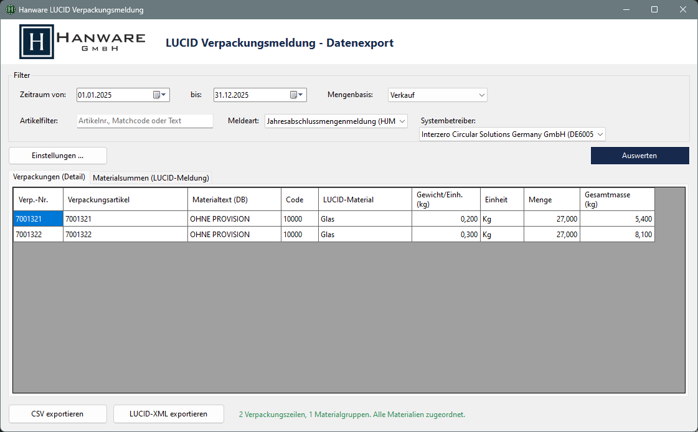Click Code 10000 in row 7001322

300,235
